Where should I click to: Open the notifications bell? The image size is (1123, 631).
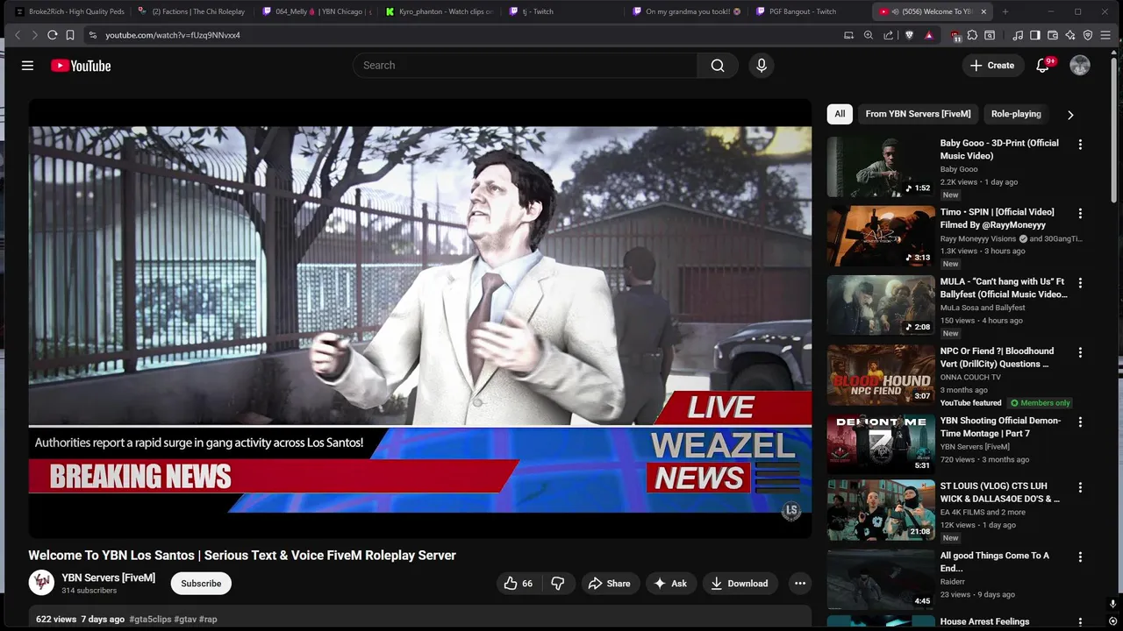pyautogui.click(x=1042, y=66)
